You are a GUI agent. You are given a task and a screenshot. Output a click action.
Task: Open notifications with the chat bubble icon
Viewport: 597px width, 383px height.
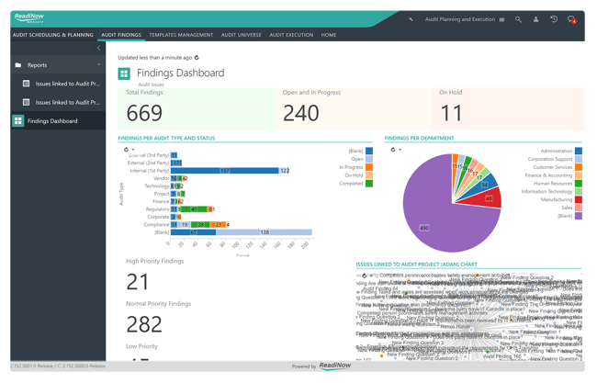[x=571, y=19]
